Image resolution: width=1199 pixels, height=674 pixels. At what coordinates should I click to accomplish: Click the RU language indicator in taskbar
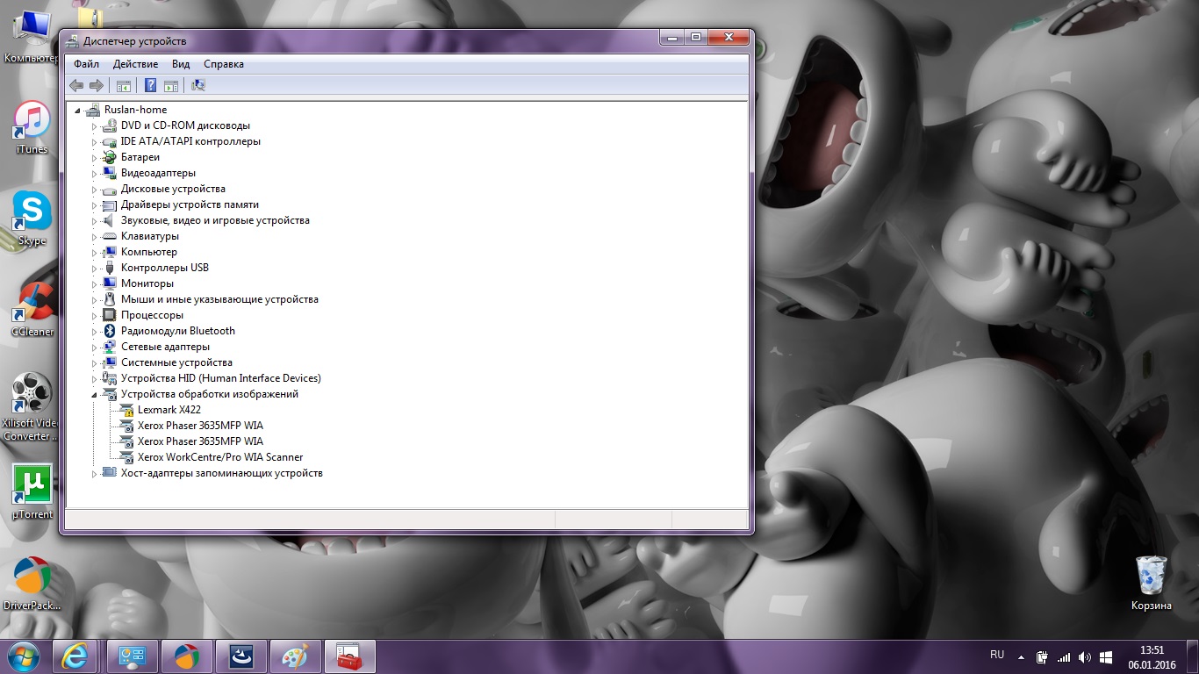[997, 655]
